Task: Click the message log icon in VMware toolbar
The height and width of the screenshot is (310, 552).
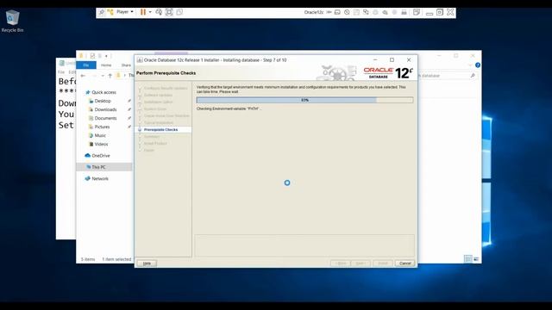Action: 417,12
